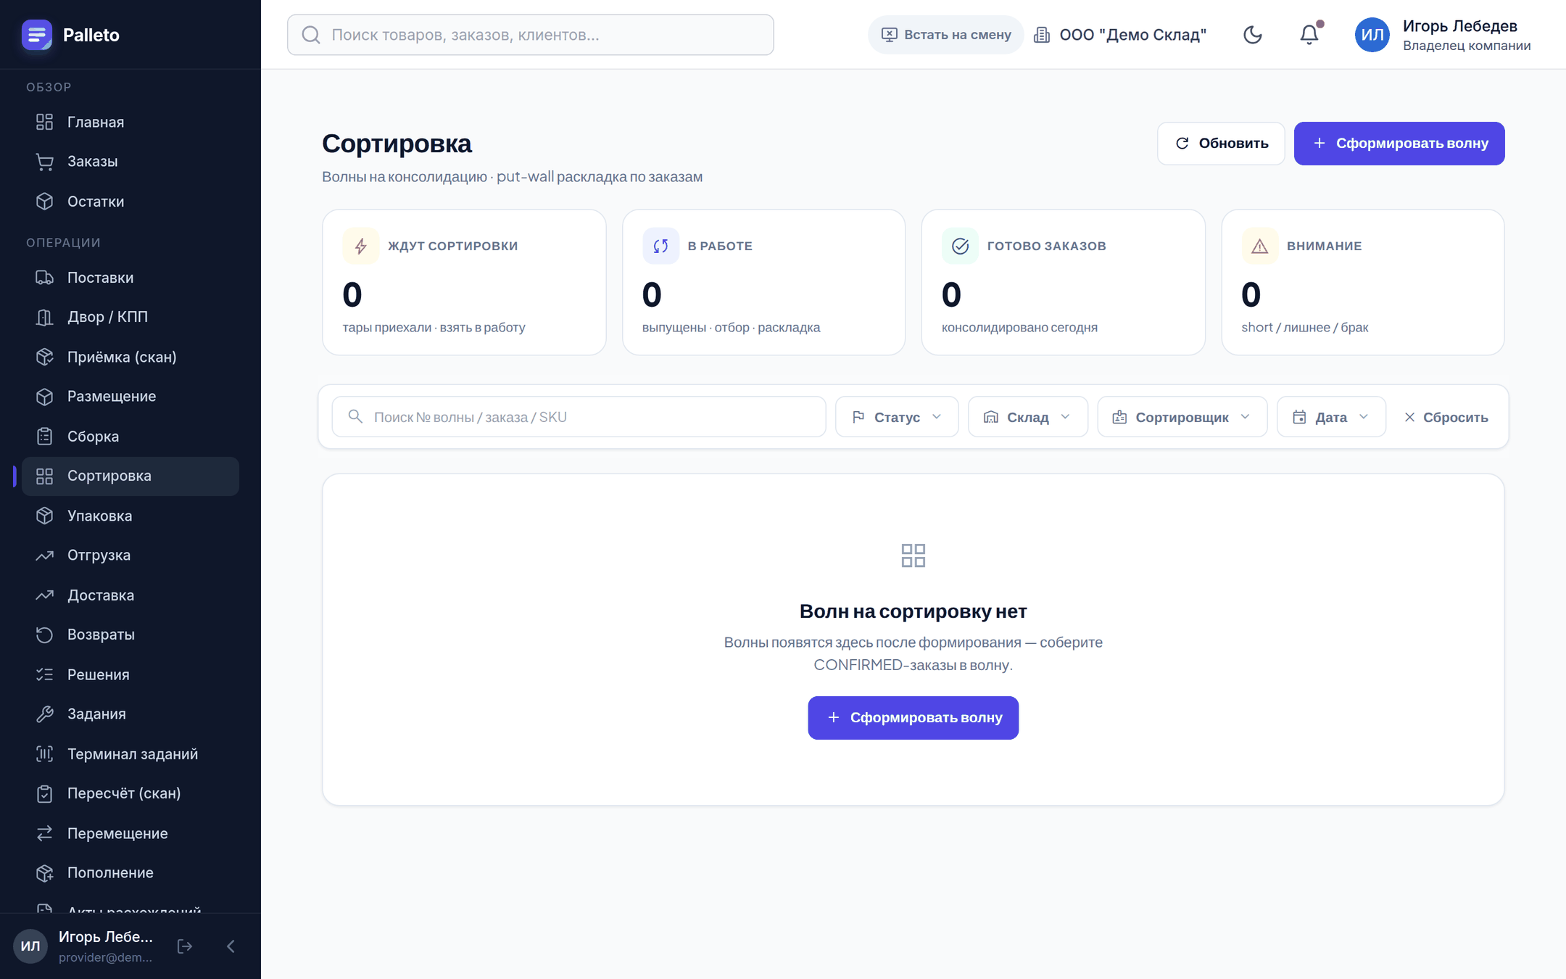Click the logout icon in sidebar footer
Viewport: 1566px width, 979px height.
pyautogui.click(x=185, y=946)
